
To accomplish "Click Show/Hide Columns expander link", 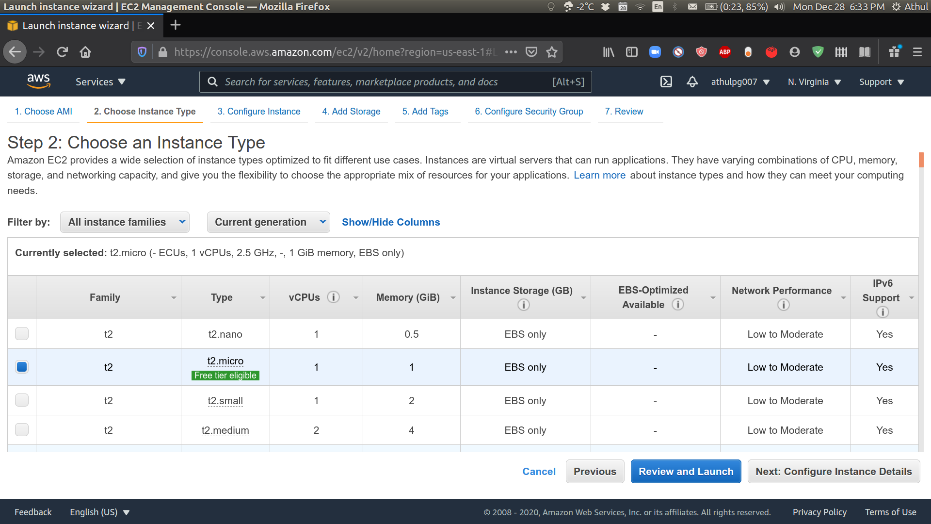I will [x=391, y=222].
